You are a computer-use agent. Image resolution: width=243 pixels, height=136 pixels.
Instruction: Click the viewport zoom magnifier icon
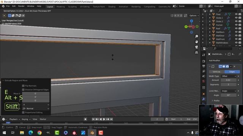click(197, 36)
